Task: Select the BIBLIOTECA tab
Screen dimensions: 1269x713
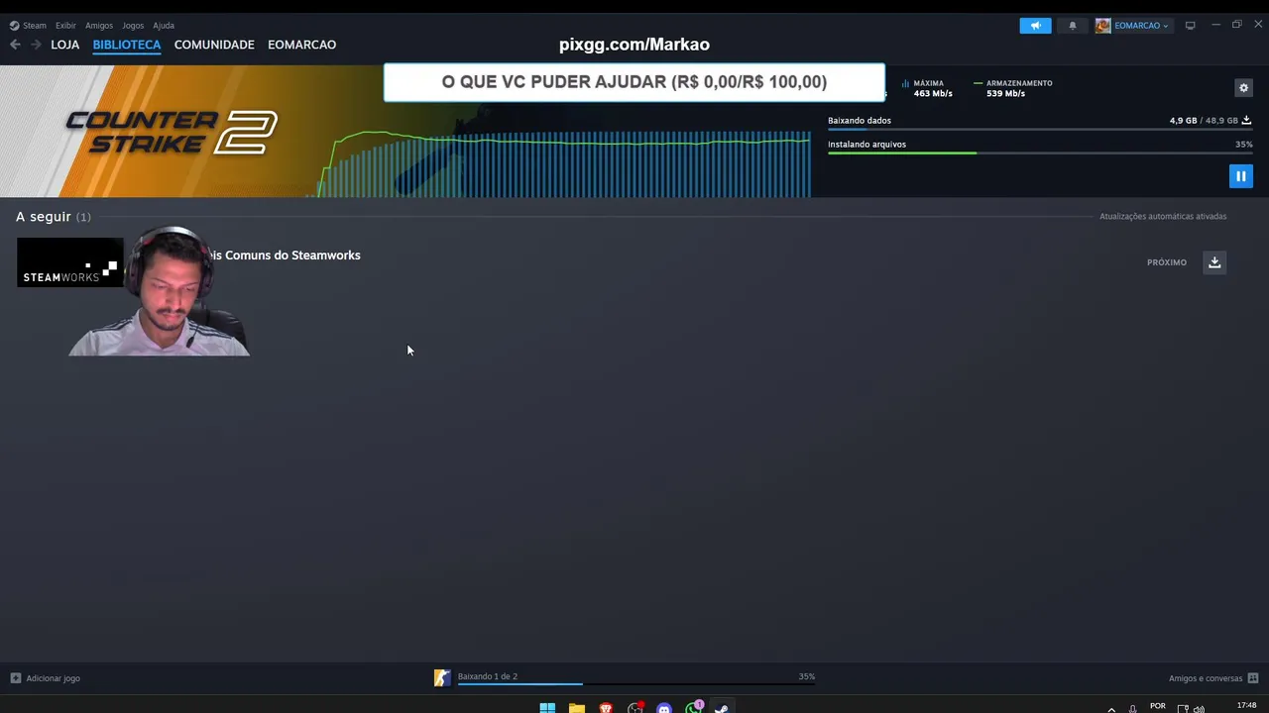Action: coord(127,45)
